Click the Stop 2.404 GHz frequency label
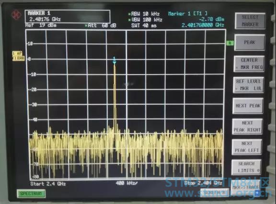This screenshot has height=204, width=276. tap(203, 183)
